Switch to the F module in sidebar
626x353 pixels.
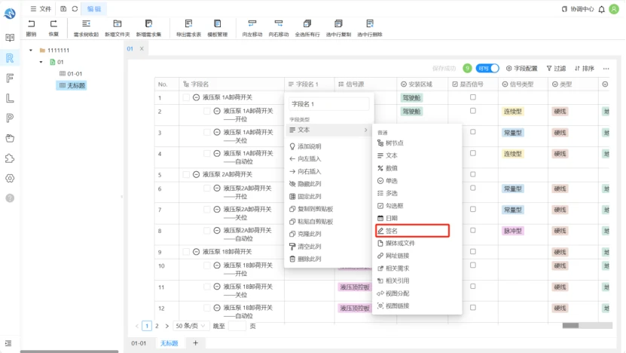(10, 78)
